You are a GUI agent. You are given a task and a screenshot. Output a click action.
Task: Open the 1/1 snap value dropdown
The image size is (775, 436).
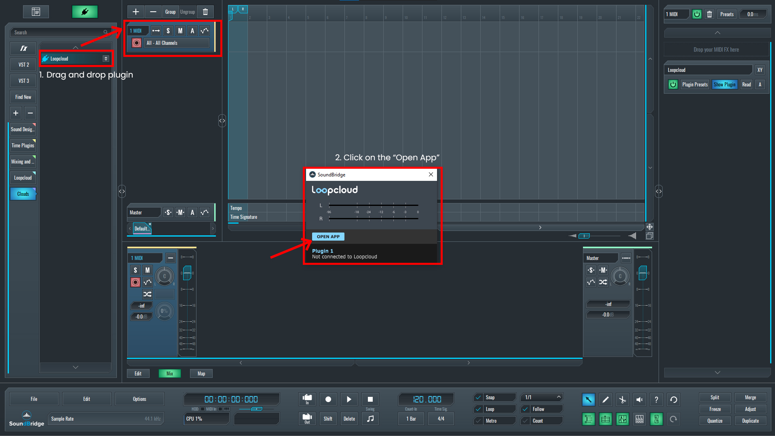(x=542, y=397)
